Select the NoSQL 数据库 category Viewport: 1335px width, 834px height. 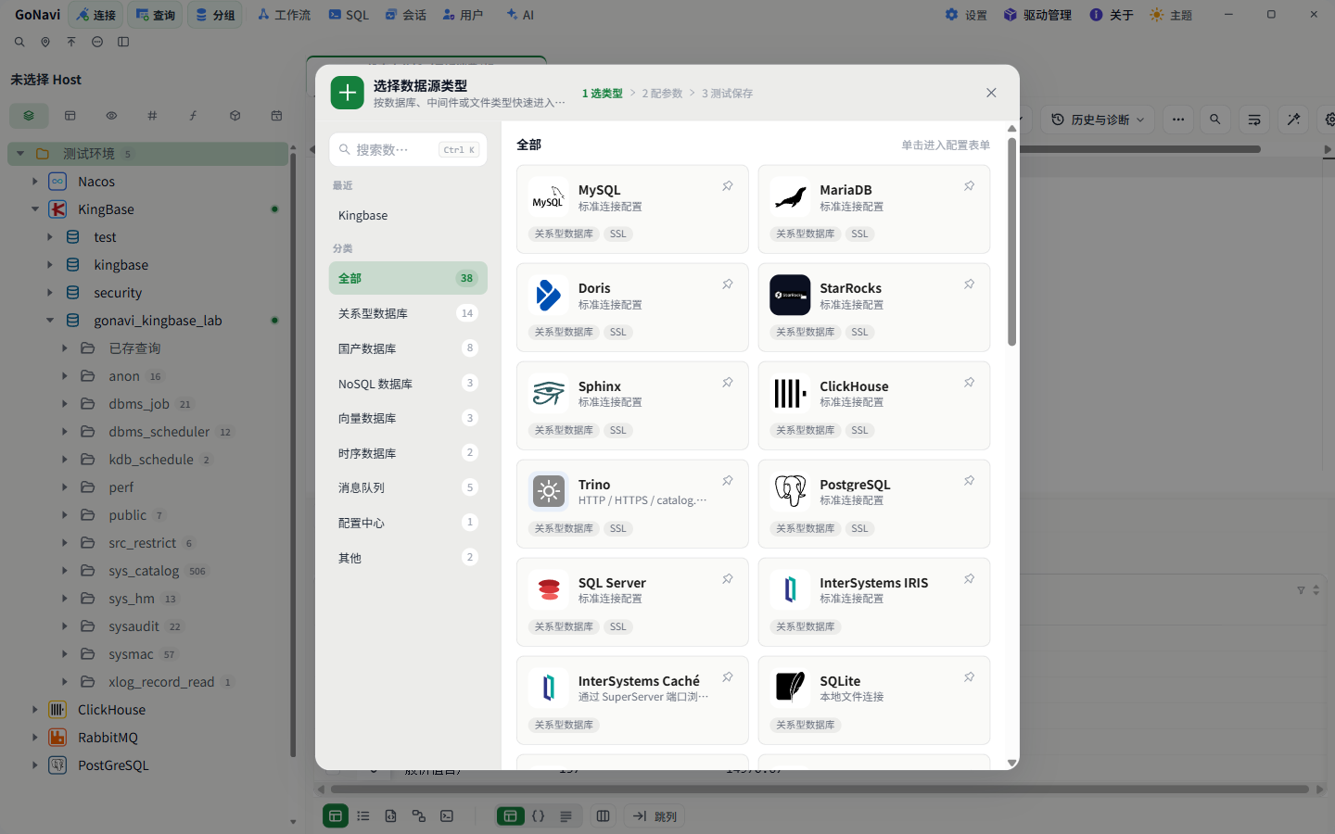tap(408, 384)
